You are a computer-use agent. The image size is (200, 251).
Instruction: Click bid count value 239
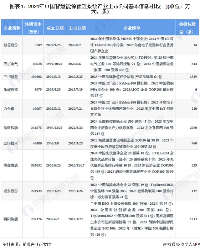(x=194, y=165)
